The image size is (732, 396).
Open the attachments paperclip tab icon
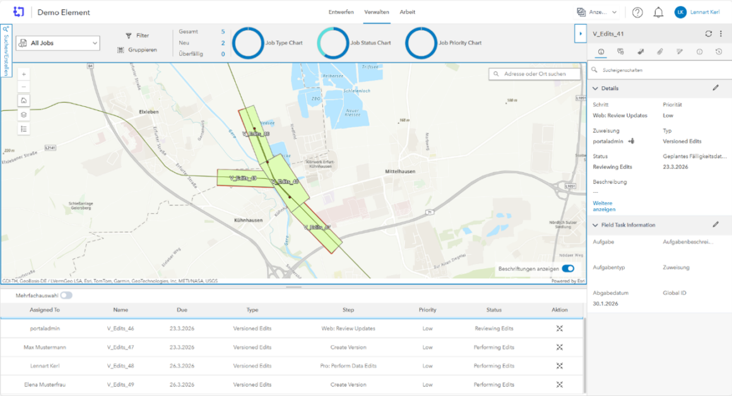(659, 52)
